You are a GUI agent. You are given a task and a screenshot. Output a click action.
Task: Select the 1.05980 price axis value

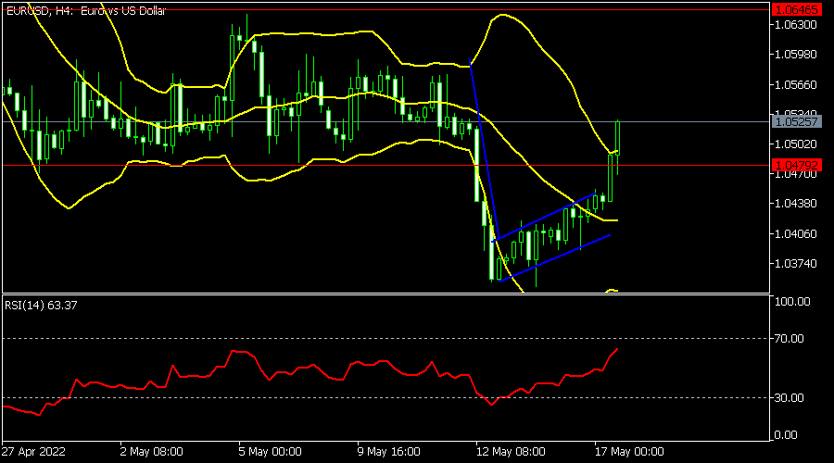pos(796,55)
